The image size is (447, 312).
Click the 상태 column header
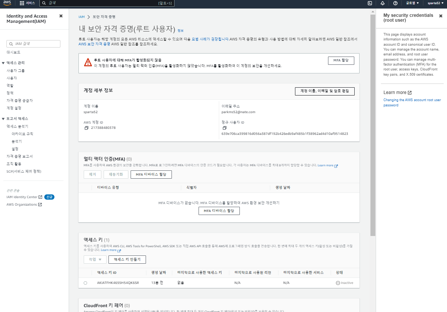tap(339, 272)
